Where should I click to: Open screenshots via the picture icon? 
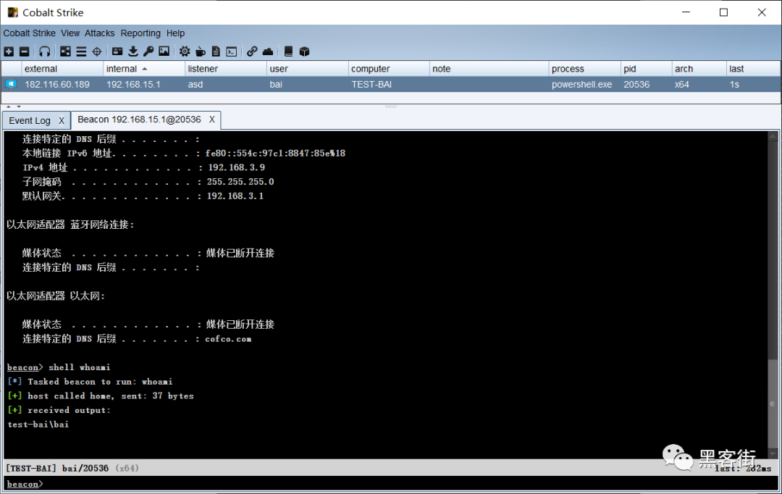point(164,51)
